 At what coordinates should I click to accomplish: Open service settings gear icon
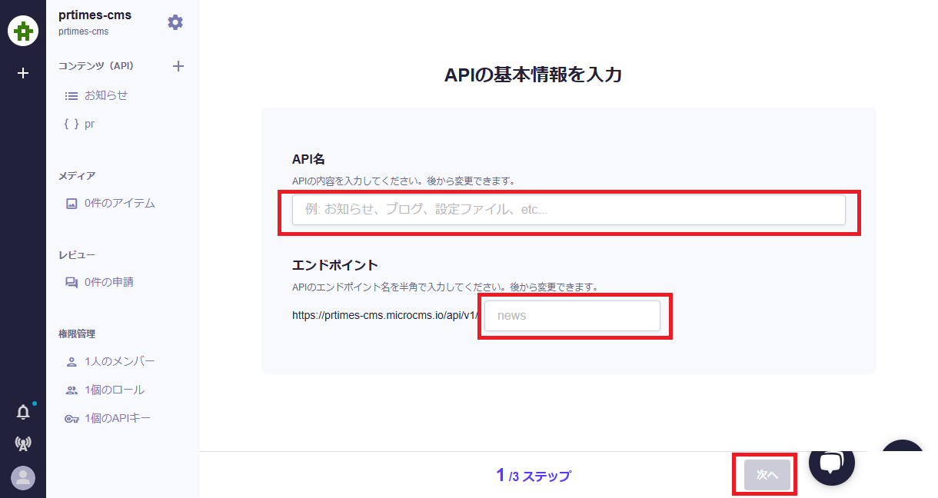pos(175,22)
